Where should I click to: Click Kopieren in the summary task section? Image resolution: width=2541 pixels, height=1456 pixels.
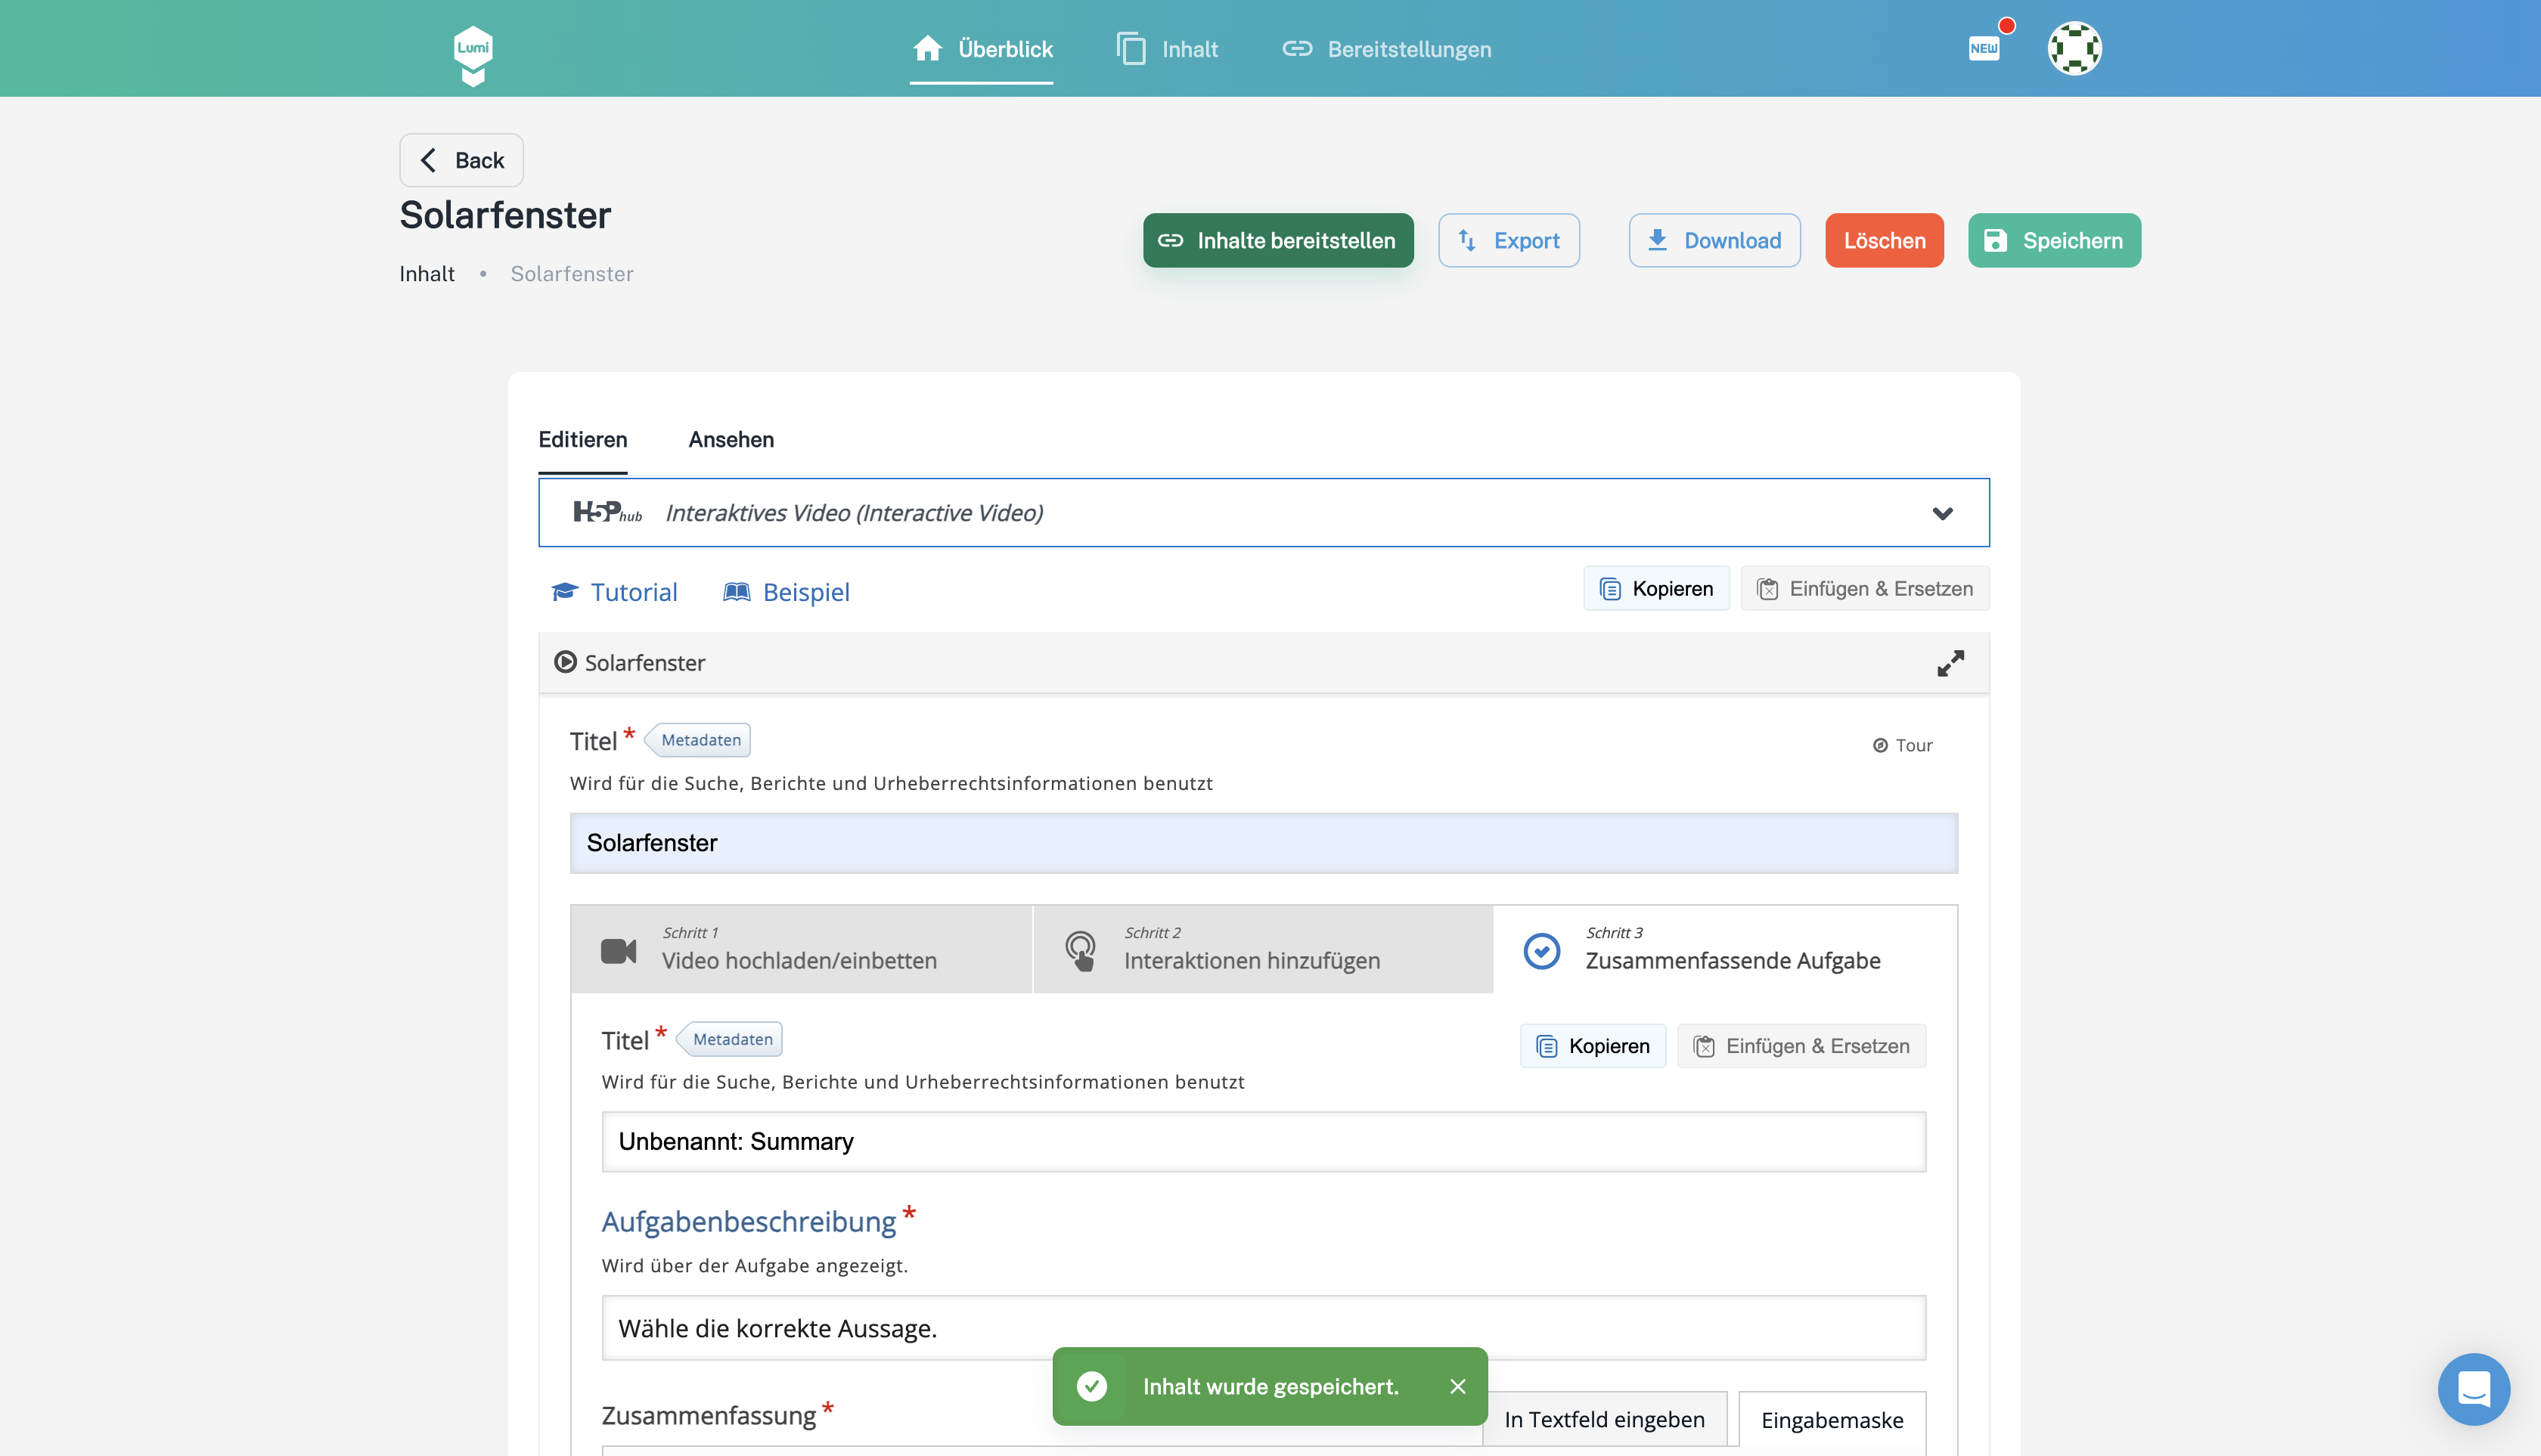tap(1593, 1046)
